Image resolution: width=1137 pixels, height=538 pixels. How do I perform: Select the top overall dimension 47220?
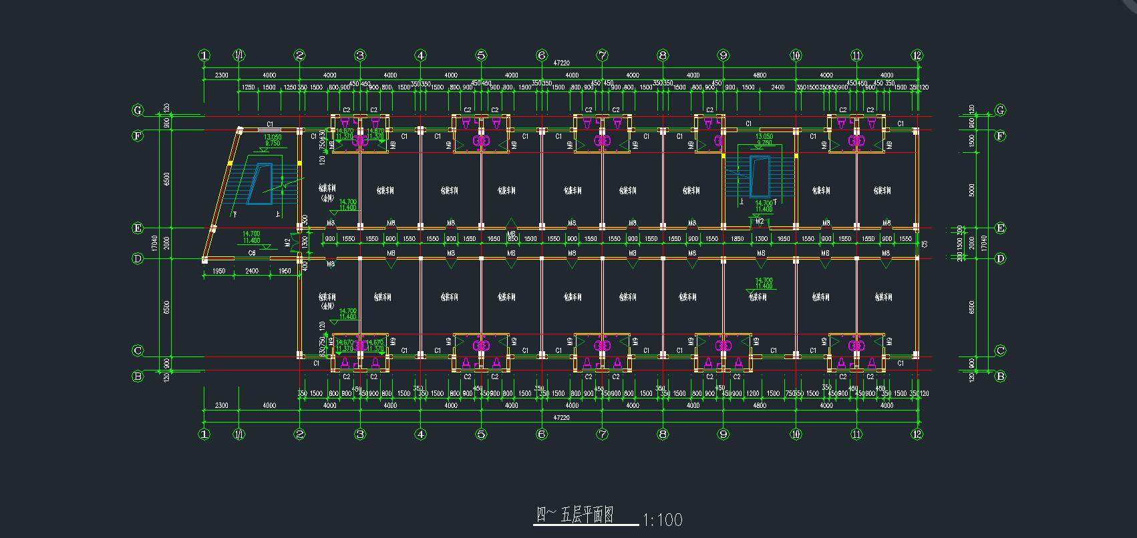click(561, 63)
